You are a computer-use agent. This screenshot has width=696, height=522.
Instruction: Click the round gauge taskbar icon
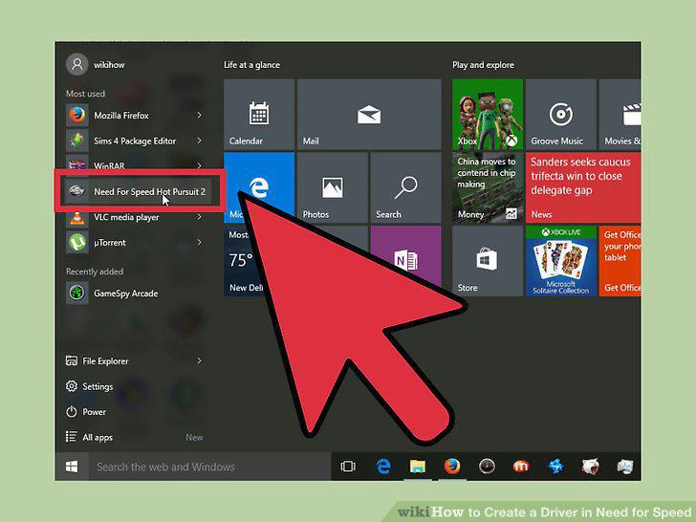point(487,467)
